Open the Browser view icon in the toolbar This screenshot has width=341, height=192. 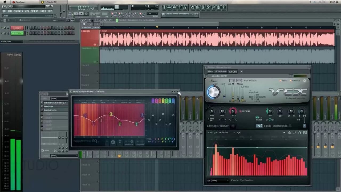179,7
